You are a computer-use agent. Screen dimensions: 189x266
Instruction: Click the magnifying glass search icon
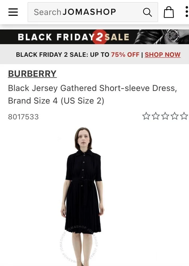(x=147, y=12)
